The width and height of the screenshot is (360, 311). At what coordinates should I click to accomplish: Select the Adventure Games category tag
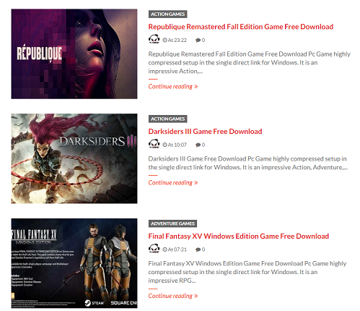172,223
